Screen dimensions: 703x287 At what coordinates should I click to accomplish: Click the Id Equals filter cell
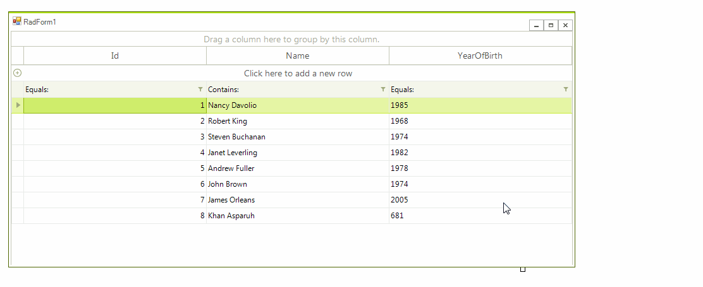[x=107, y=90]
